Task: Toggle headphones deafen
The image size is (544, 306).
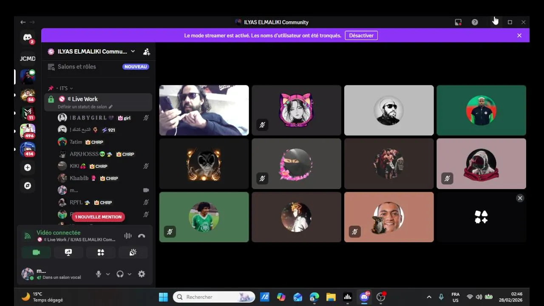Action: [x=120, y=274]
